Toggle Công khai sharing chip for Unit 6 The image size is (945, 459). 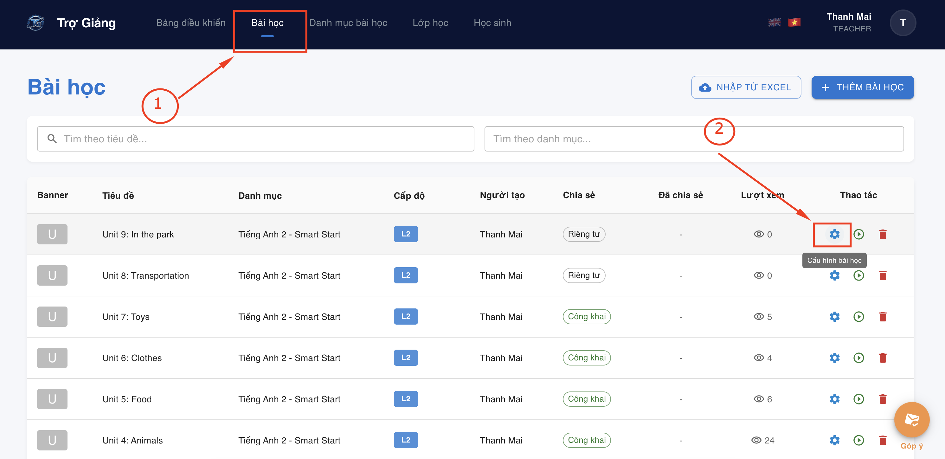(x=587, y=358)
